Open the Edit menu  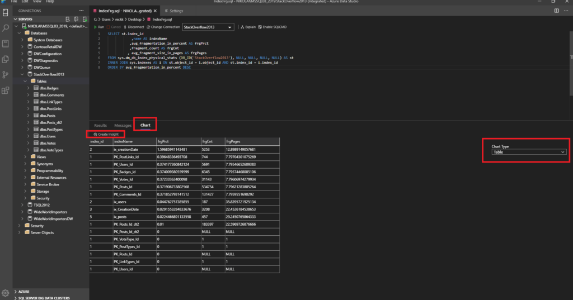(25, 2)
